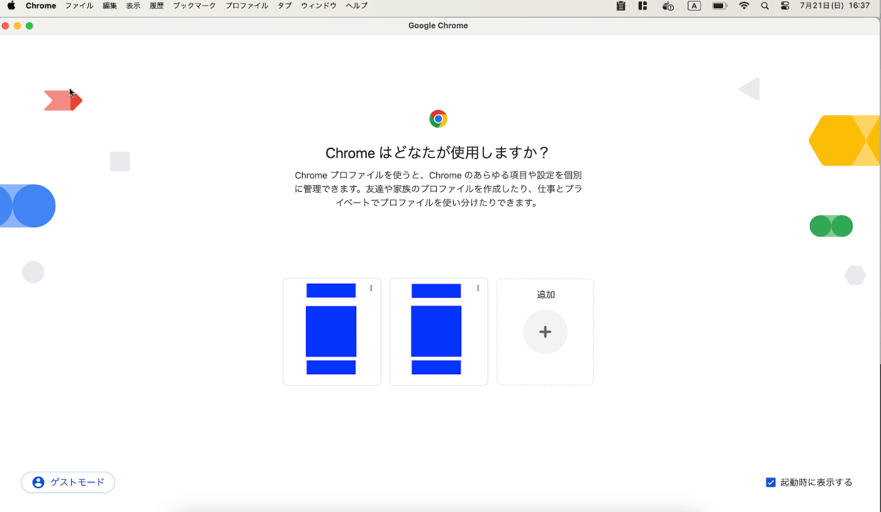This screenshot has width=881, height=512.
Task: Open the Wi-Fi status menu
Action: (744, 6)
